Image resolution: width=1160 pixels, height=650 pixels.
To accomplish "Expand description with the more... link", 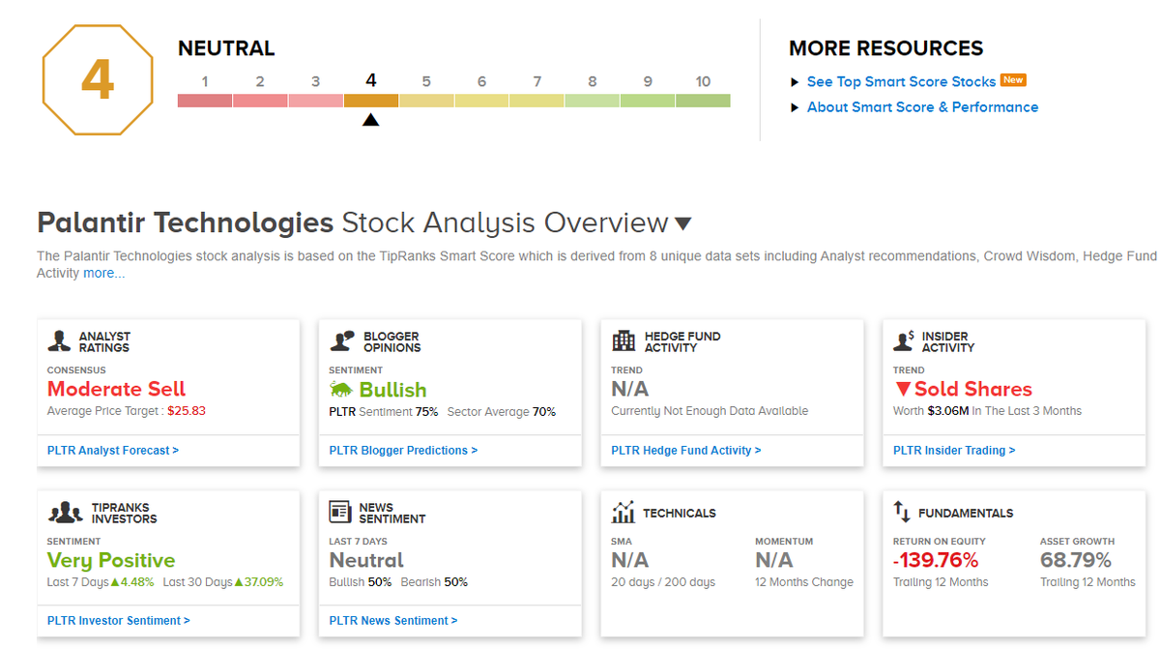I will click(x=103, y=274).
